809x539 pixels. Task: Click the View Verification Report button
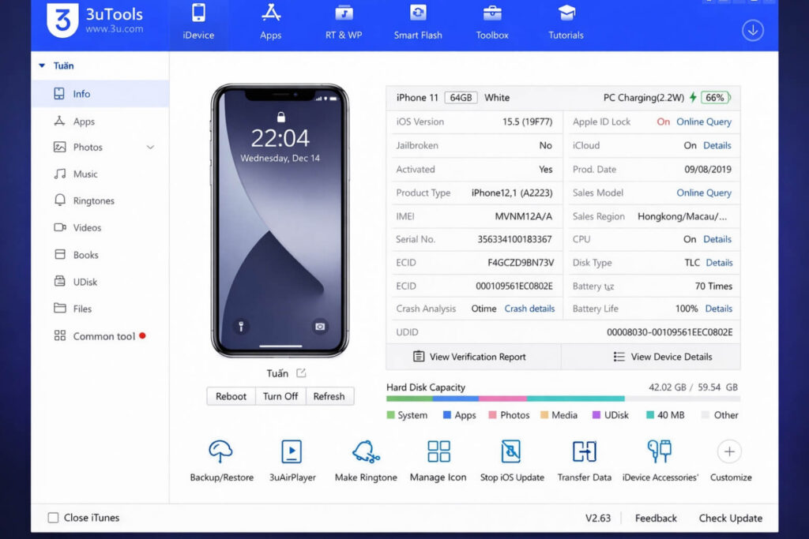pyautogui.click(x=472, y=357)
